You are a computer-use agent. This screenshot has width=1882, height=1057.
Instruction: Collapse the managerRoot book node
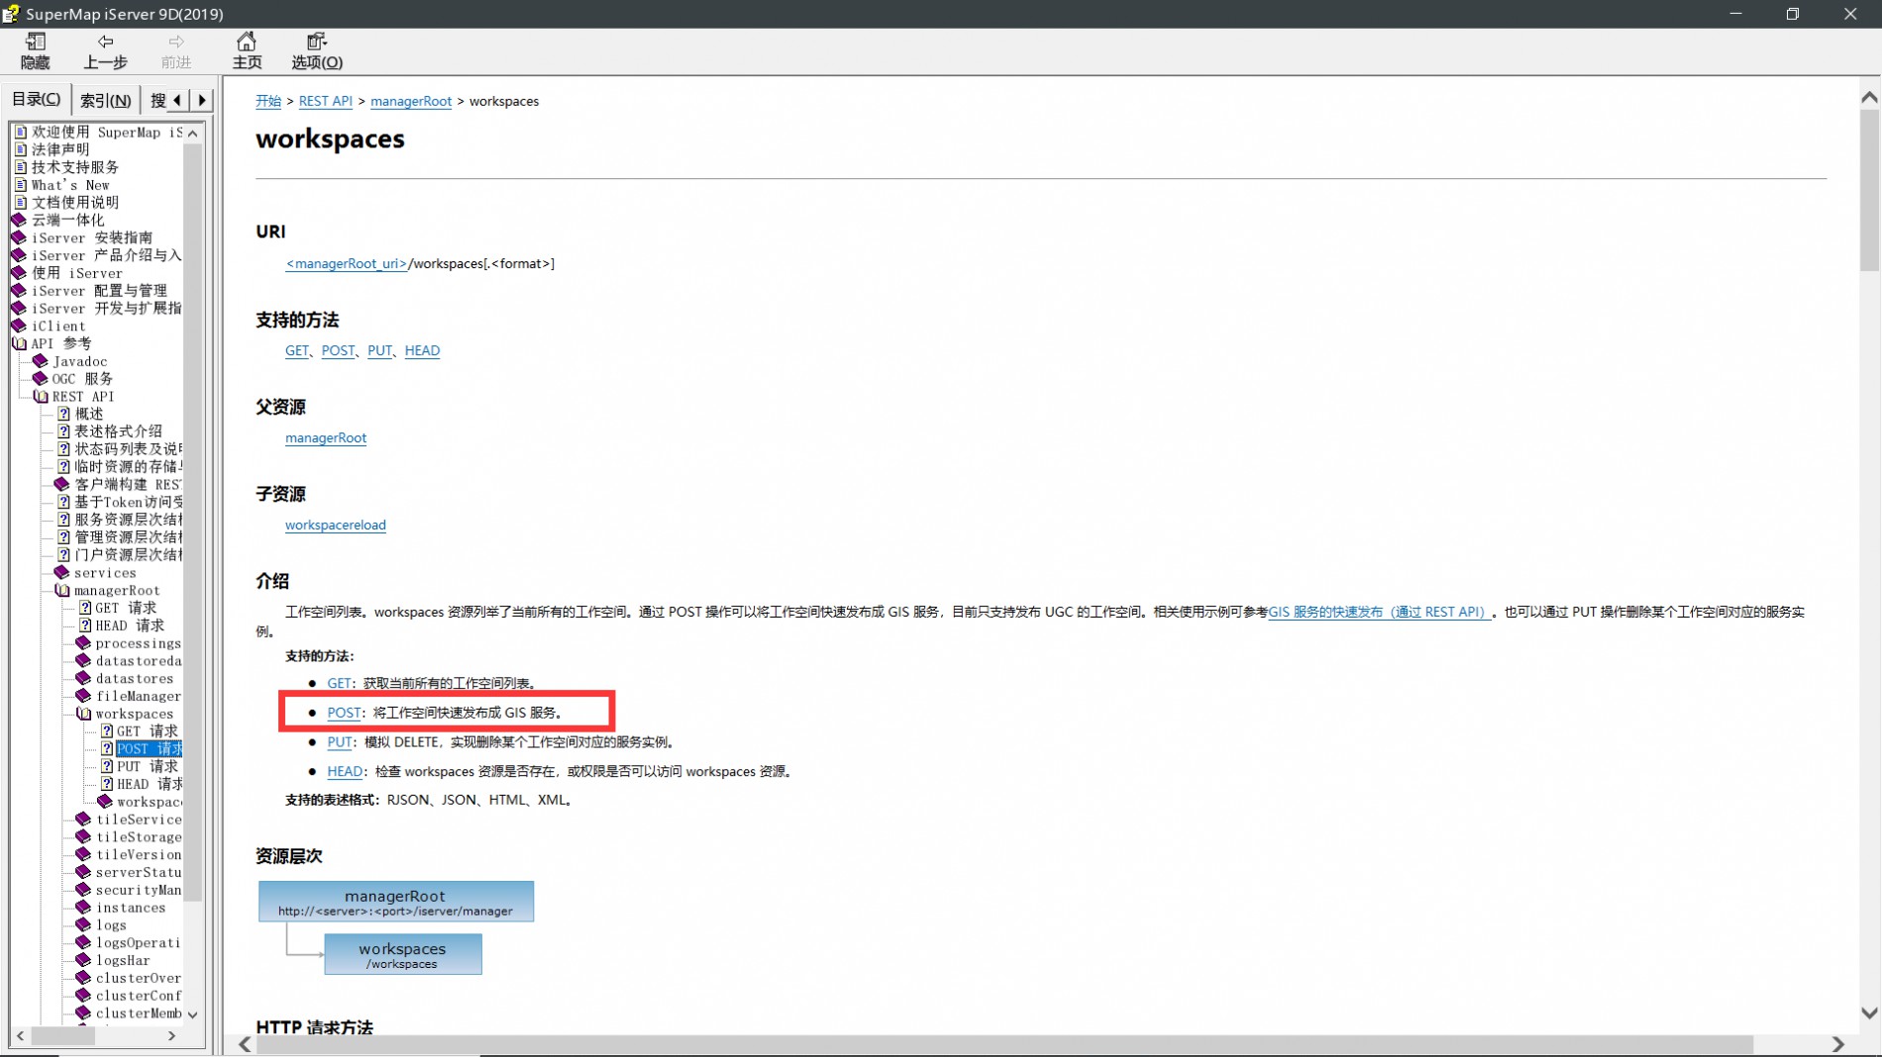point(62,590)
